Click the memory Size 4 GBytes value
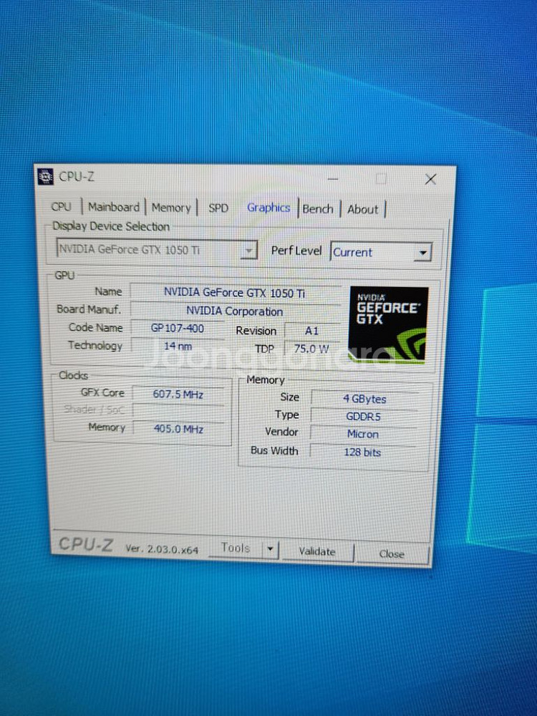This screenshot has width=537, height=716. click(x=364, y=399)
